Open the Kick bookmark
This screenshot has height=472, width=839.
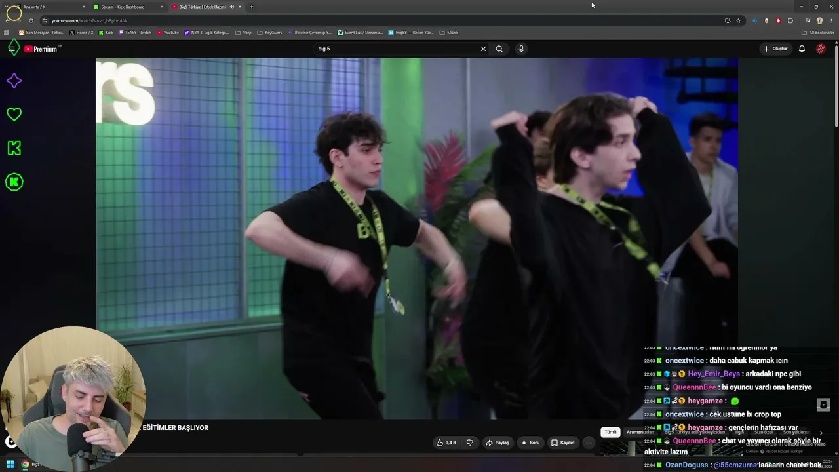pos(106,33)
